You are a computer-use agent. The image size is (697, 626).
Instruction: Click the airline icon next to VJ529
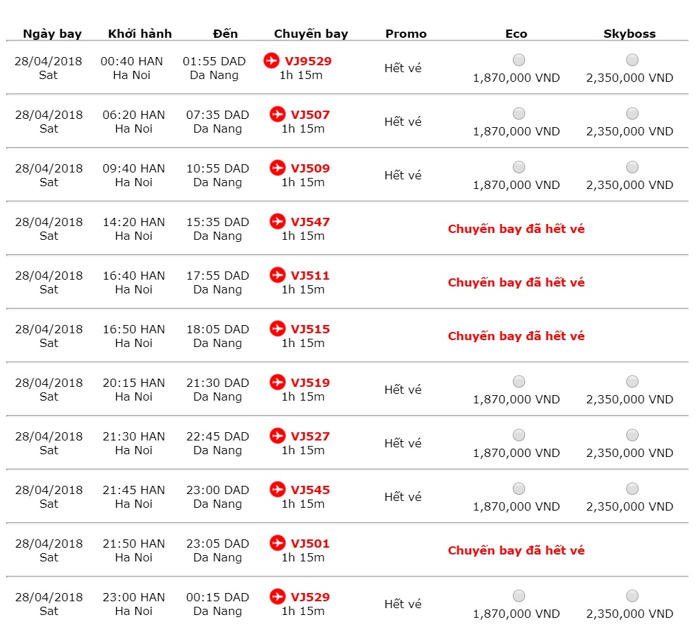278,596
